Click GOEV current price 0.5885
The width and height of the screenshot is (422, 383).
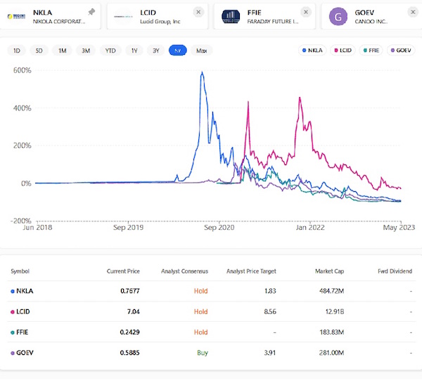point(129,353)
